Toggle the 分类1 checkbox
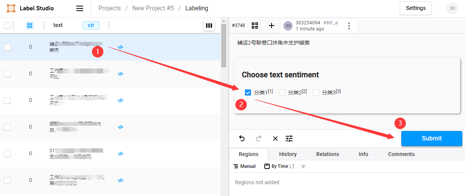 pyautogui.click(x=248, y=92)
